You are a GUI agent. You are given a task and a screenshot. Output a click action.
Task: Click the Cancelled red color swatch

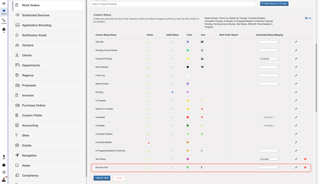[x=188, y=117]
